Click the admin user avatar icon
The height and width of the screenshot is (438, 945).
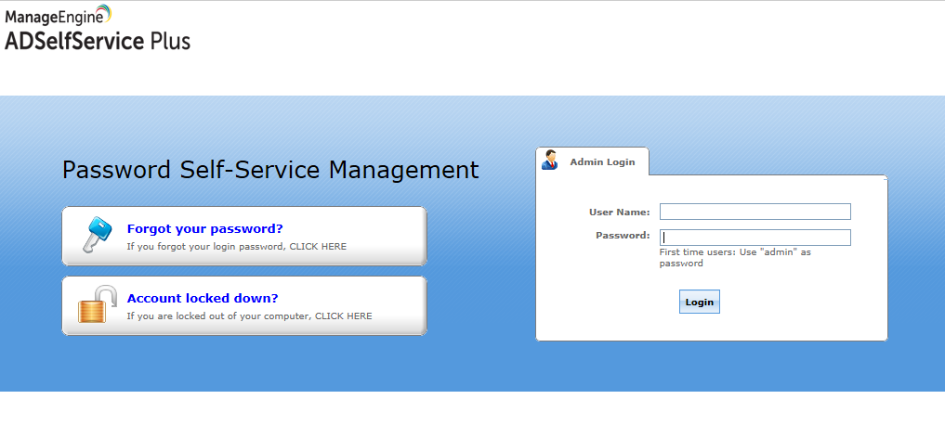tap(550, 161)
